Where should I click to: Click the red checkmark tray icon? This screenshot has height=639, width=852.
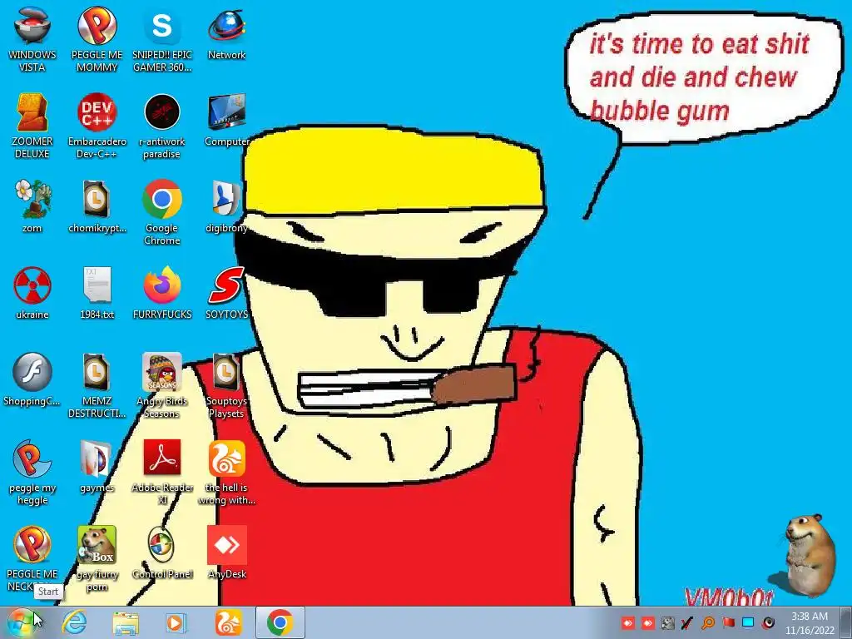click(x=687, y=622)
